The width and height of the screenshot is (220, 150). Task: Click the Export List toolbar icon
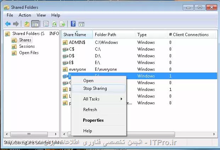(x=62, y=24)
